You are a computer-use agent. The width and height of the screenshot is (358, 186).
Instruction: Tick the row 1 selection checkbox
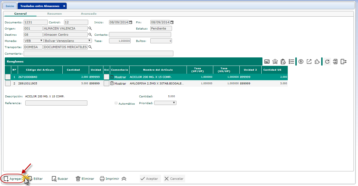tap(8, 77)
